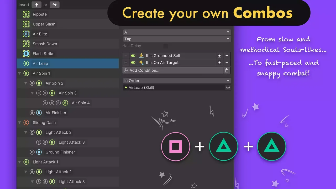Screen dimensions: 336x189
Task: Collapse Light Attack 2 node under Light Attack 1
Action: pos(26,172)
